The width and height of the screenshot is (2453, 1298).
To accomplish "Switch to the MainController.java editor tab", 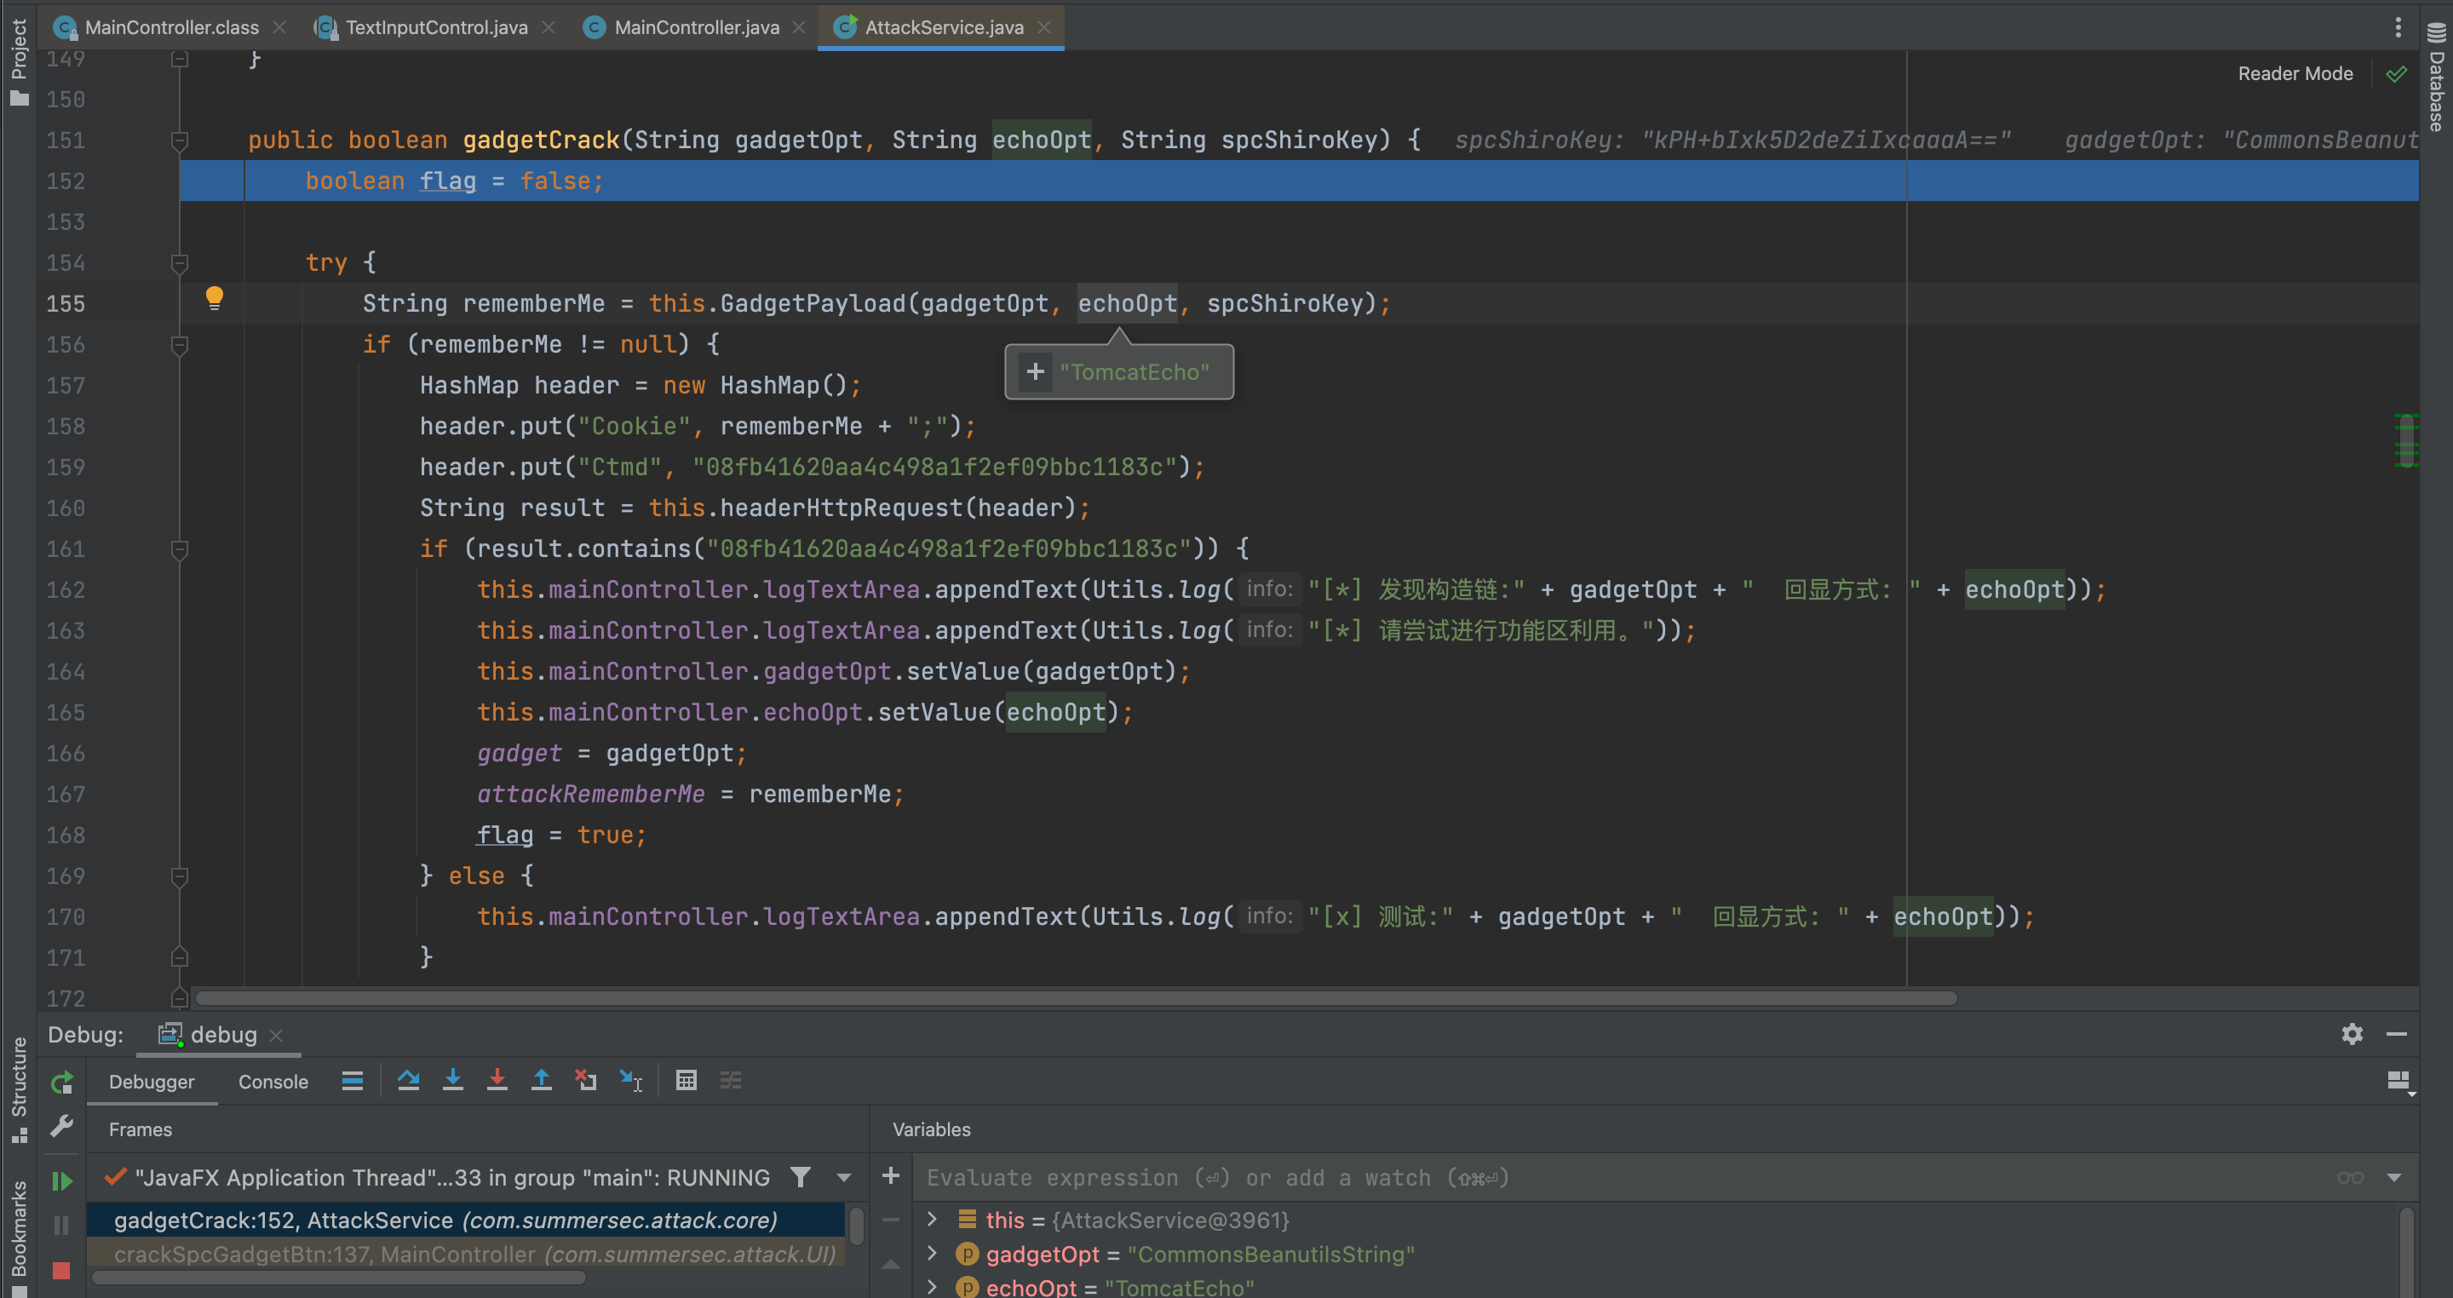I will pyautogui.click(x=696, y=26).
